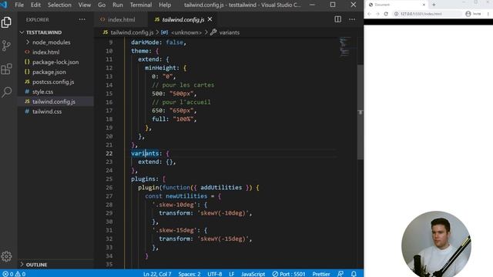Click the code minimap

(x=346, y=47)
